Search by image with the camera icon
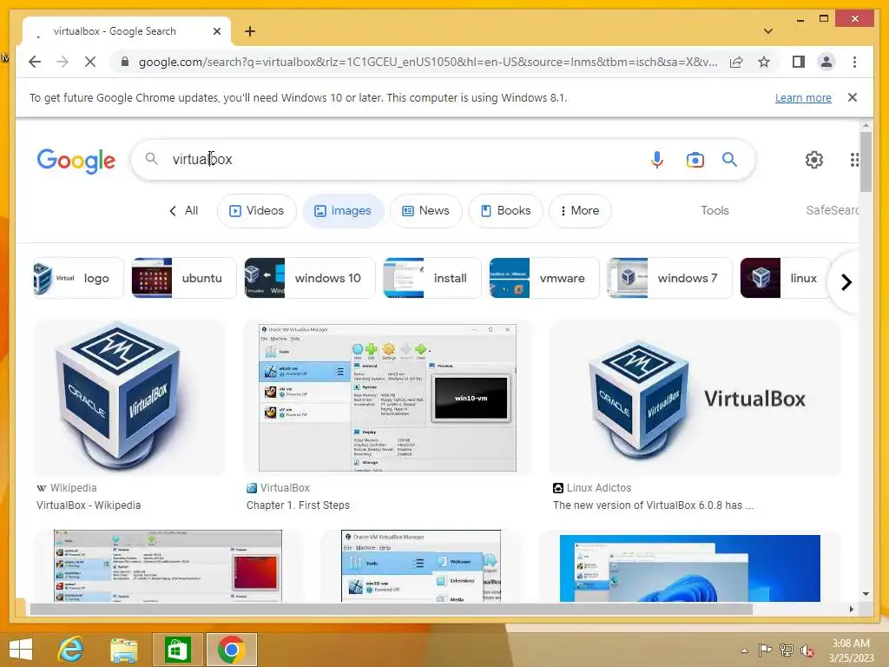The image size is (889, 667). click(x=695, y=160)
